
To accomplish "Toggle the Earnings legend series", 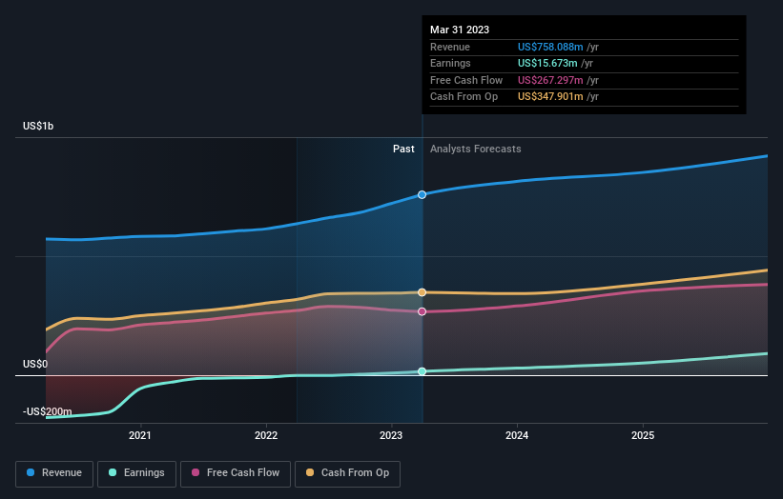I will (x=136, y=473).
